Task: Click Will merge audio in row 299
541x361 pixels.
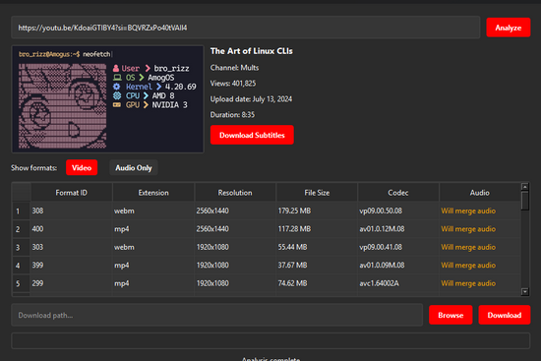Action: pyautogui.click(x=480, y=283)
